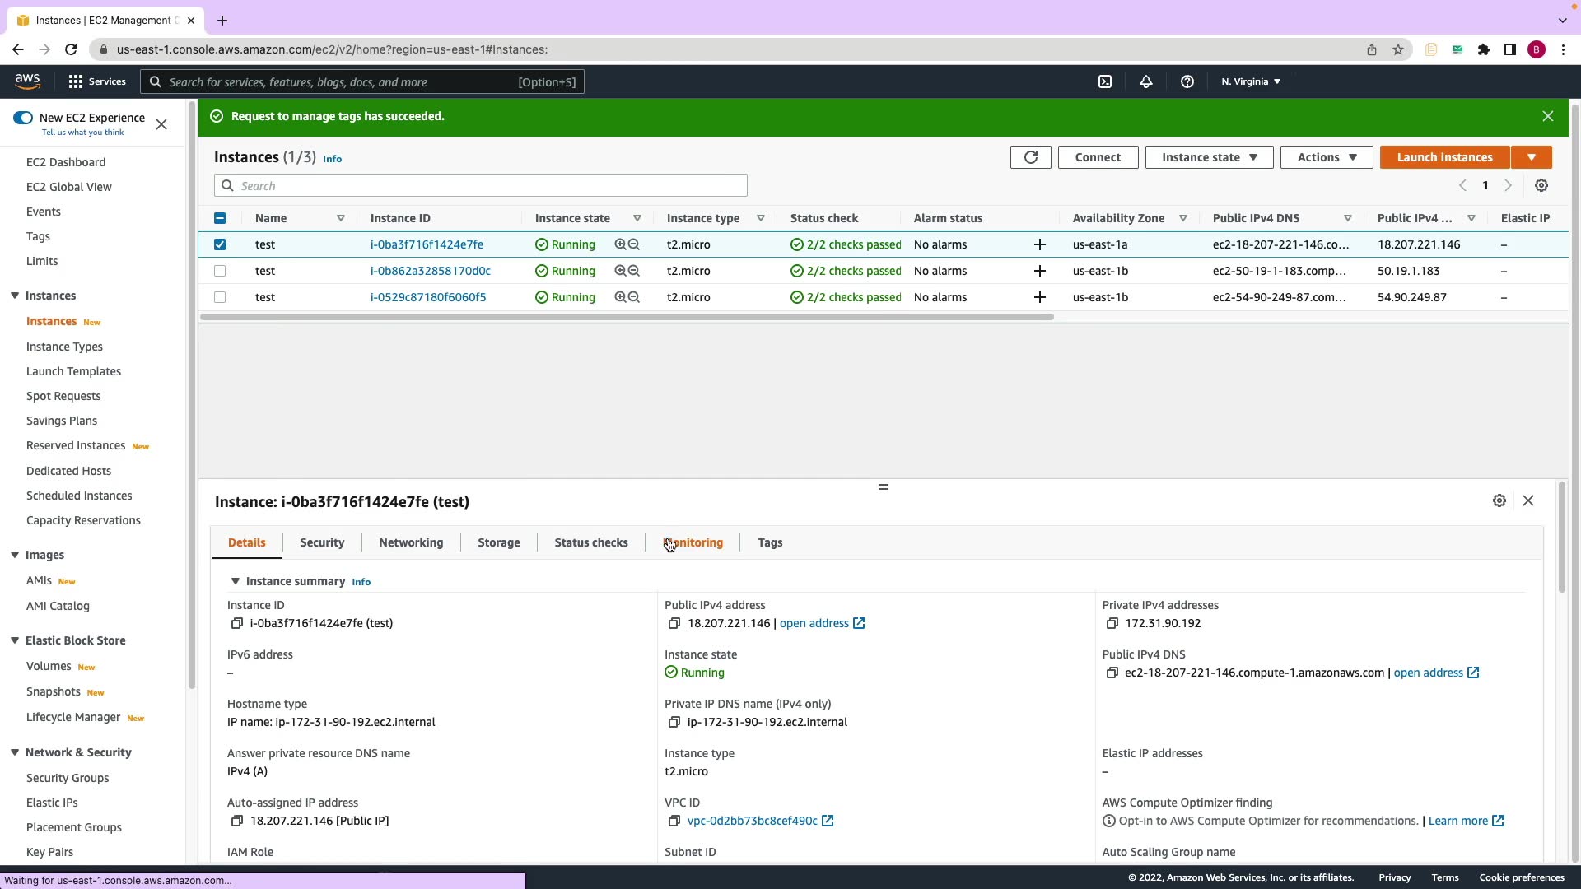Copy the Public IPv4 address 18.207.221.146
Viewport: 1581px width, 889px height.
pos(674,624)
